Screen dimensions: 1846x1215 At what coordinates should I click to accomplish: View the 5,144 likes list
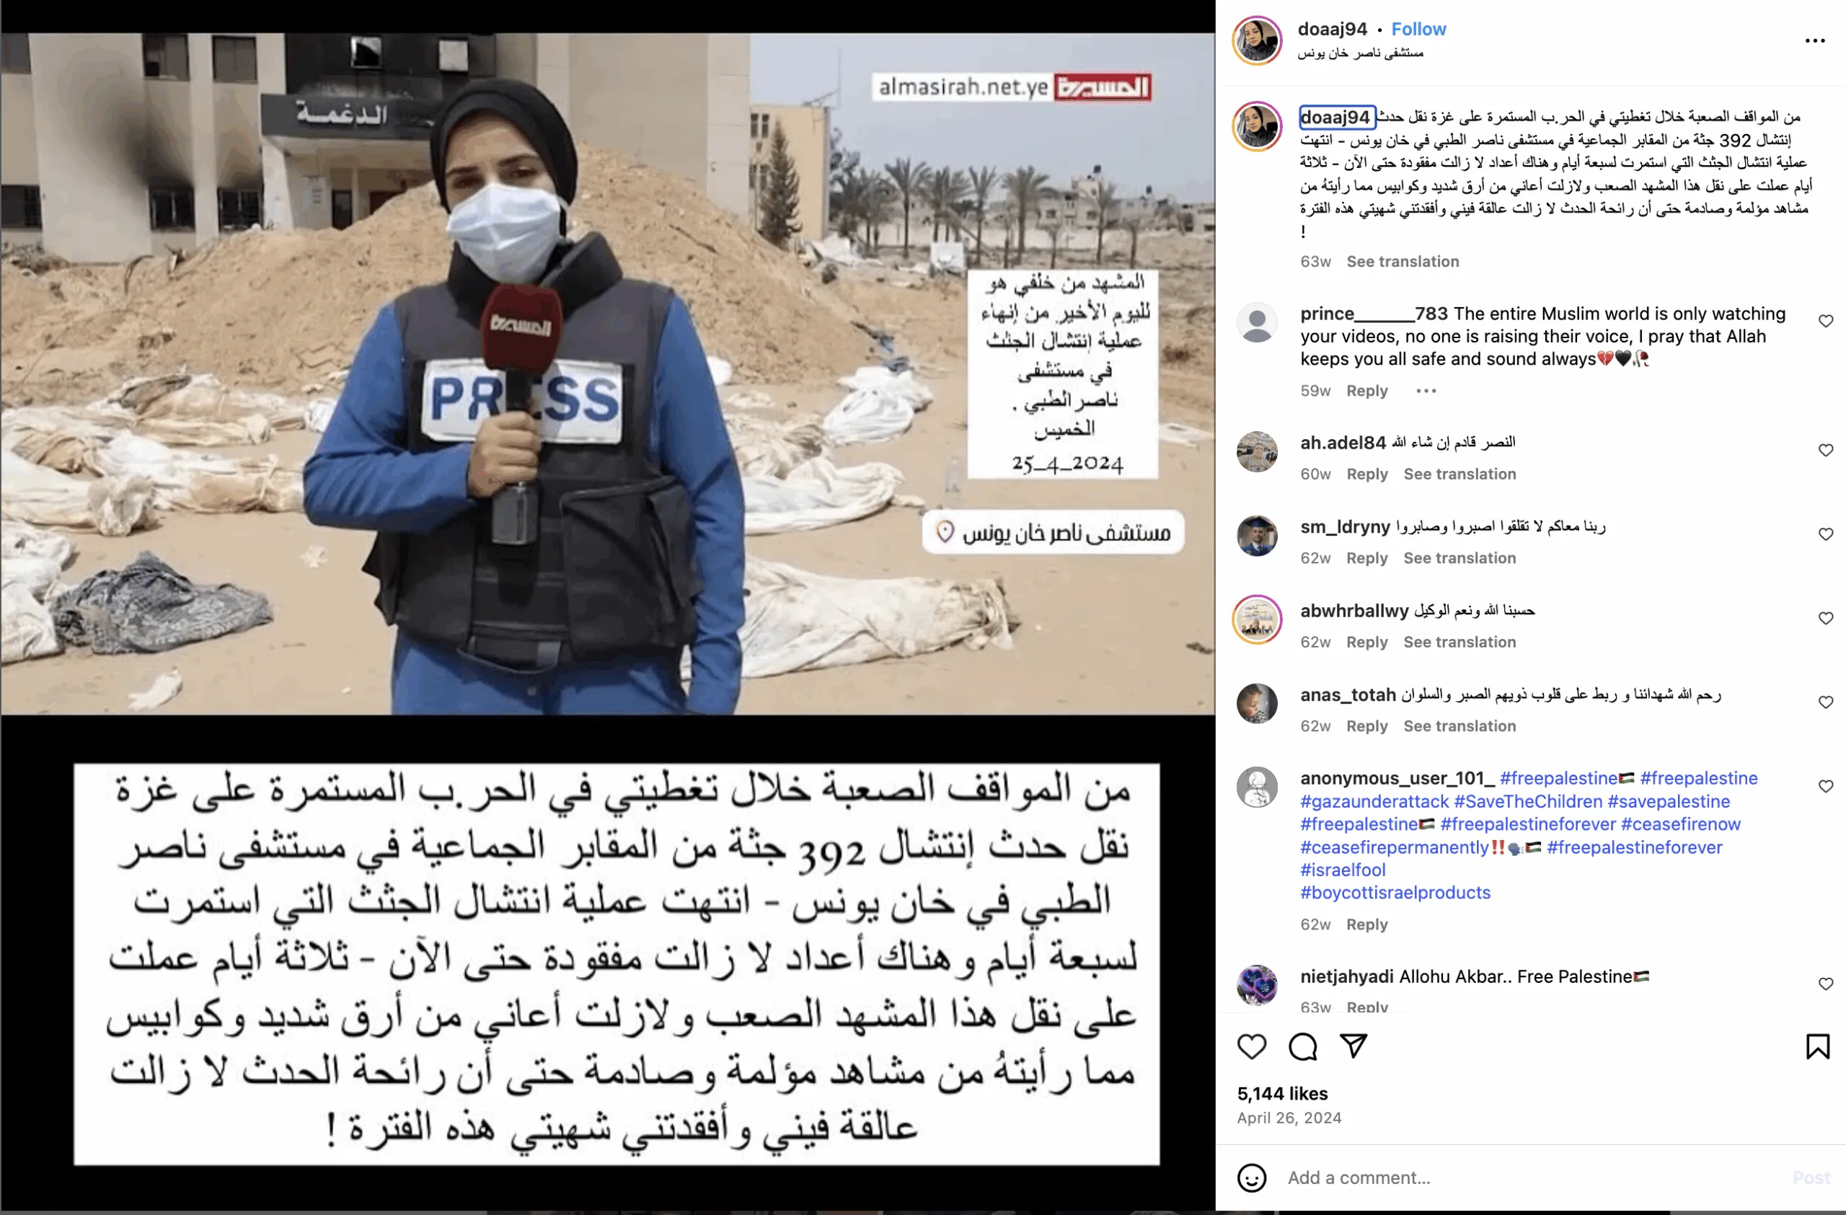pos(1282,1093)
